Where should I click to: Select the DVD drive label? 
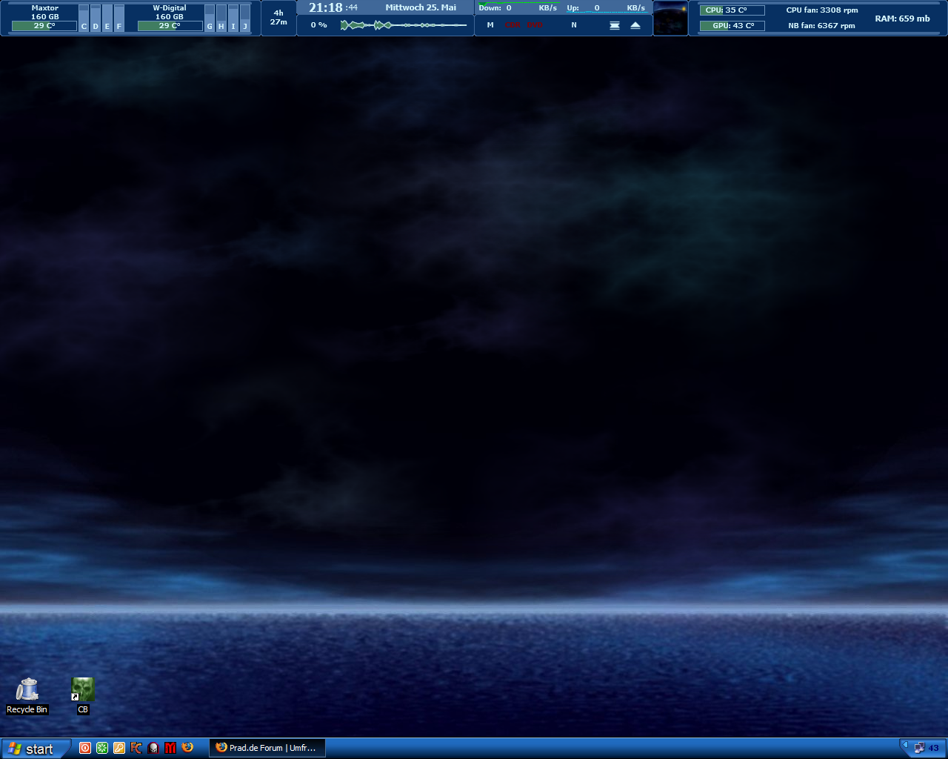[x=535, y=25]
